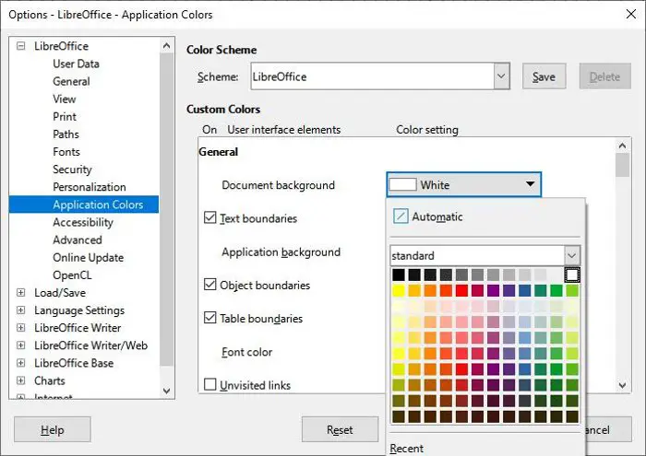
Task: Select the Application Colors entry
Action: click(x=84, y=205)
